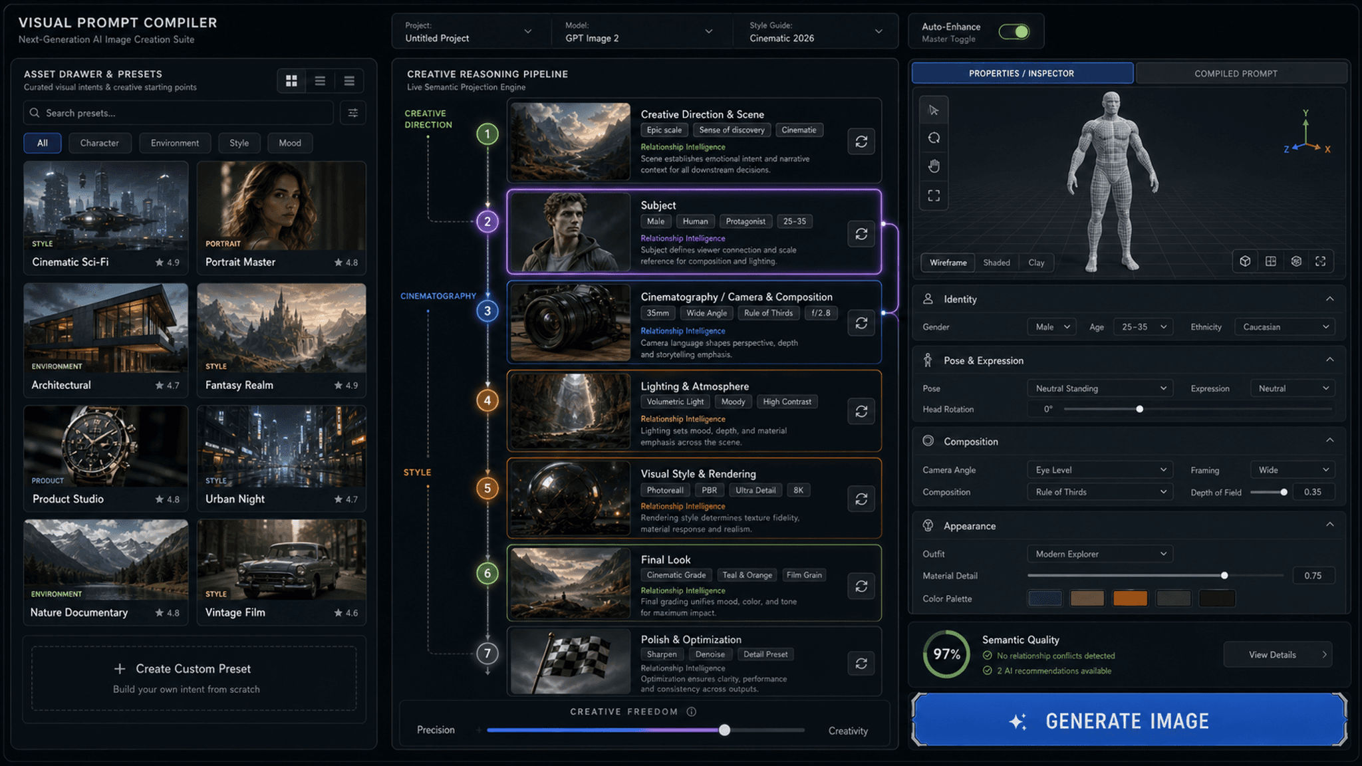Click the Search presets field

tap(178, 113)
